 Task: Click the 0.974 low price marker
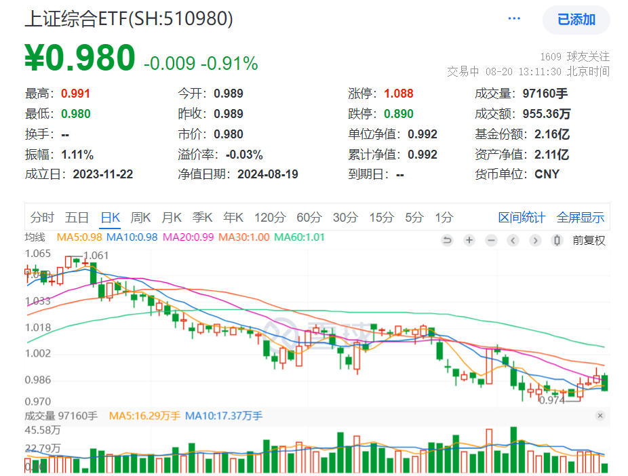(552, 400)
